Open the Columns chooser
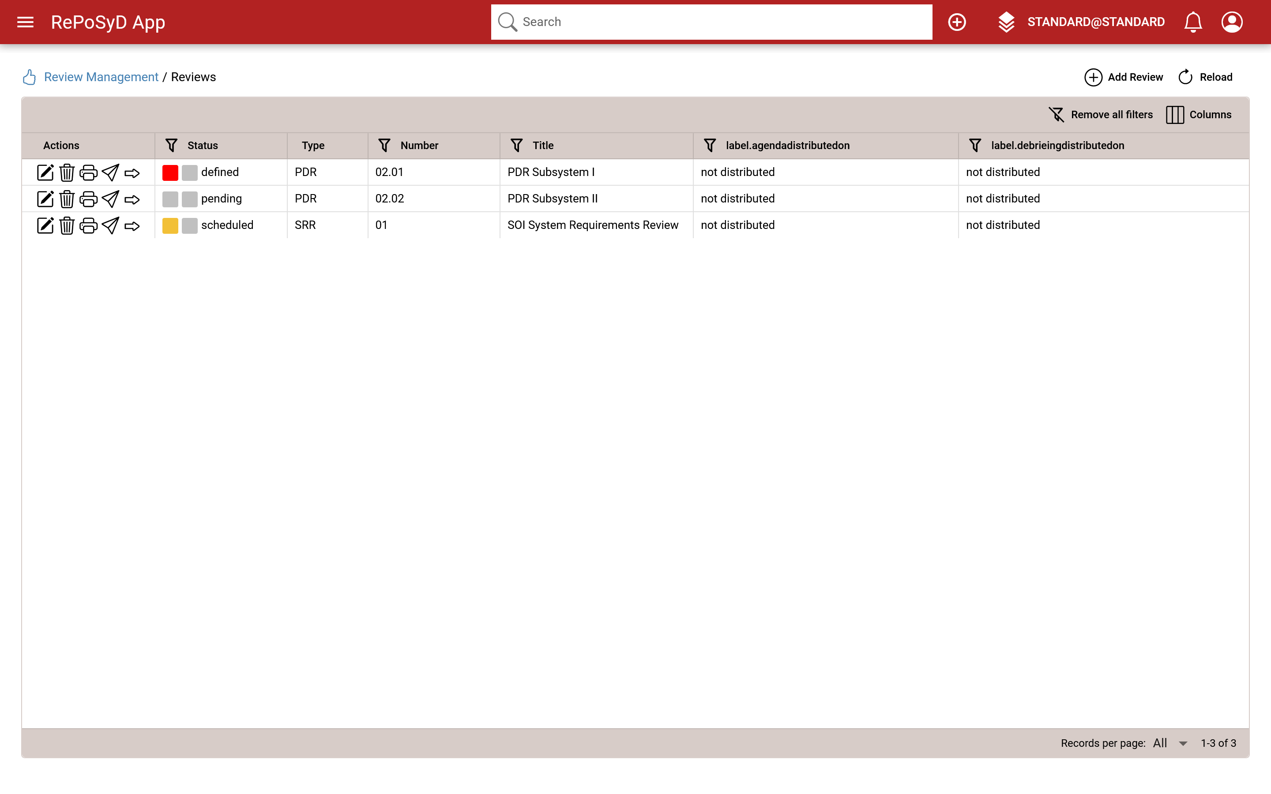 click(1199, 115)
